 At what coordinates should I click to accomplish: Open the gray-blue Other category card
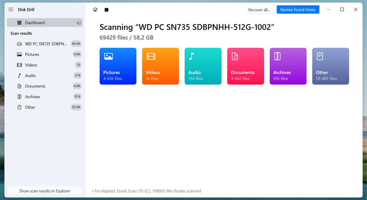pos(331,66)
